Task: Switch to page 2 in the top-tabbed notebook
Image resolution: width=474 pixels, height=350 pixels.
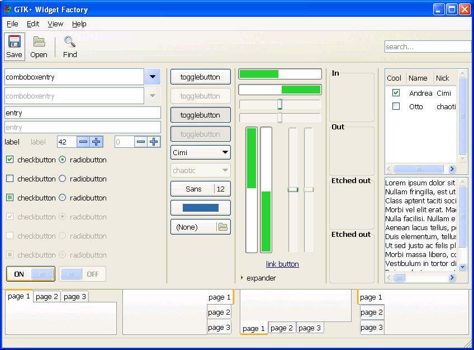Action: pos(47,297)
